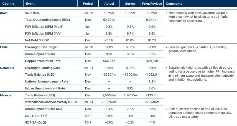Click the Colombia country label
This screenshot has height=126, width=237.
pyautogui.click(x=6, y=68)
